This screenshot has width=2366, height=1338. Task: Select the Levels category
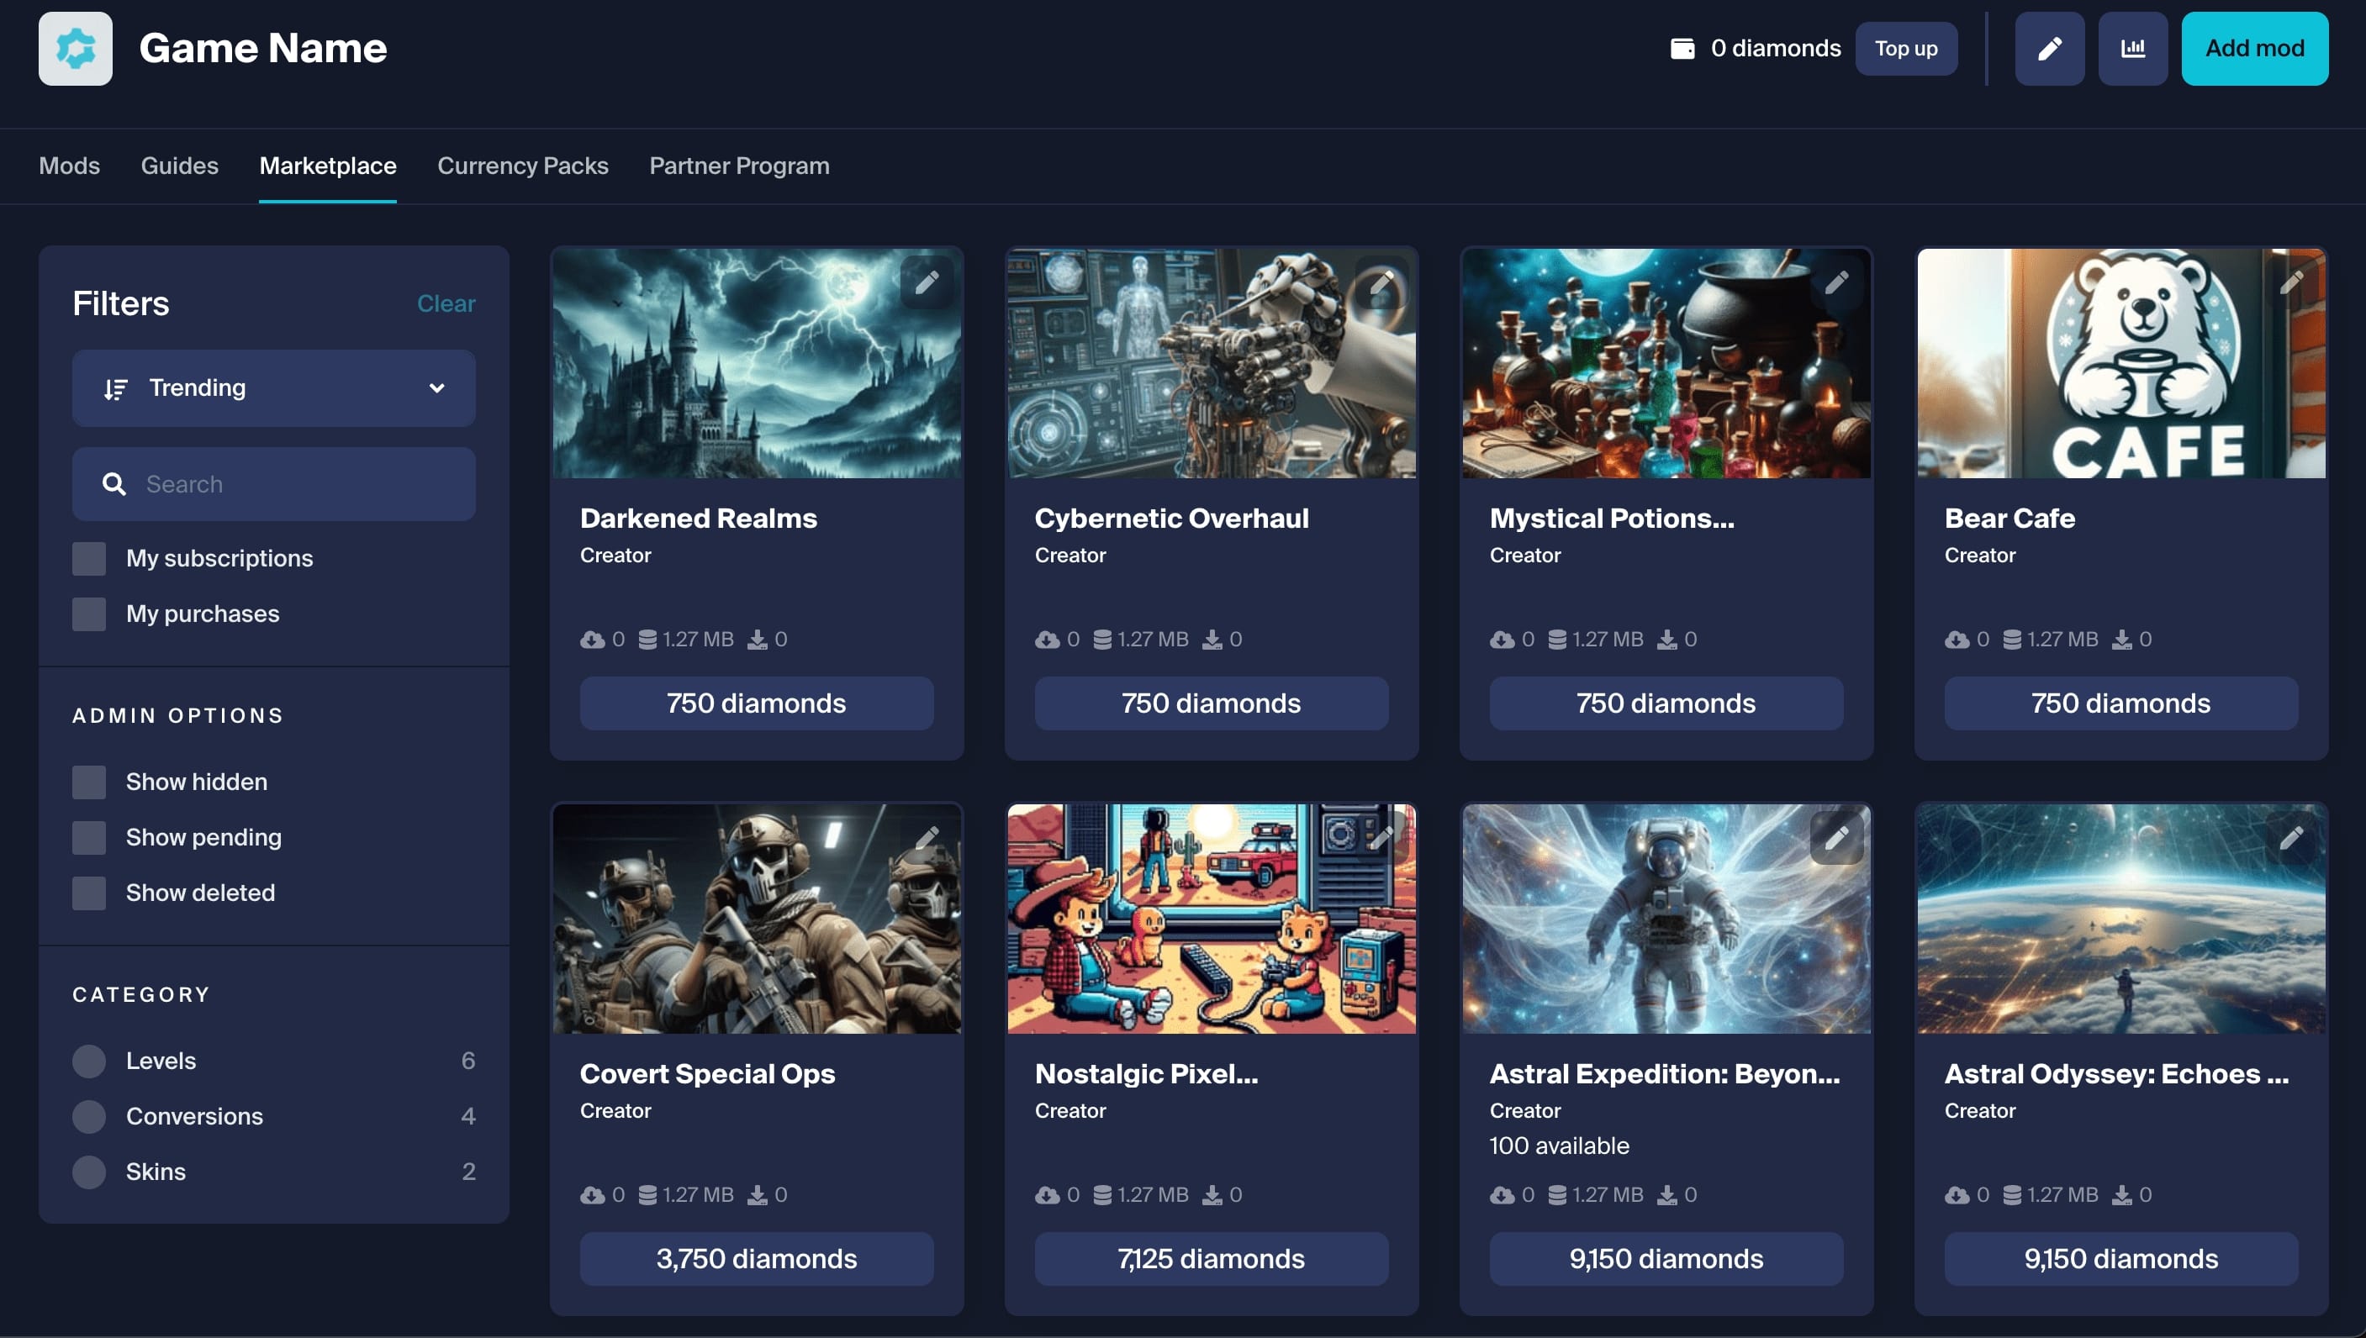point(89,1061)
